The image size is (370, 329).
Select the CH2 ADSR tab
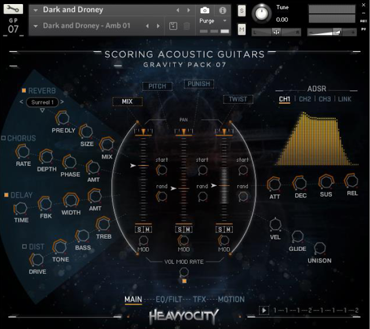click(305, 99)
